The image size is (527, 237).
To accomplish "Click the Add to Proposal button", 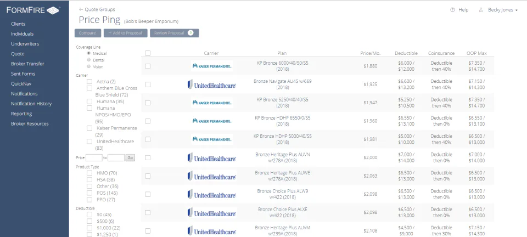I will (x=125, y=33).
